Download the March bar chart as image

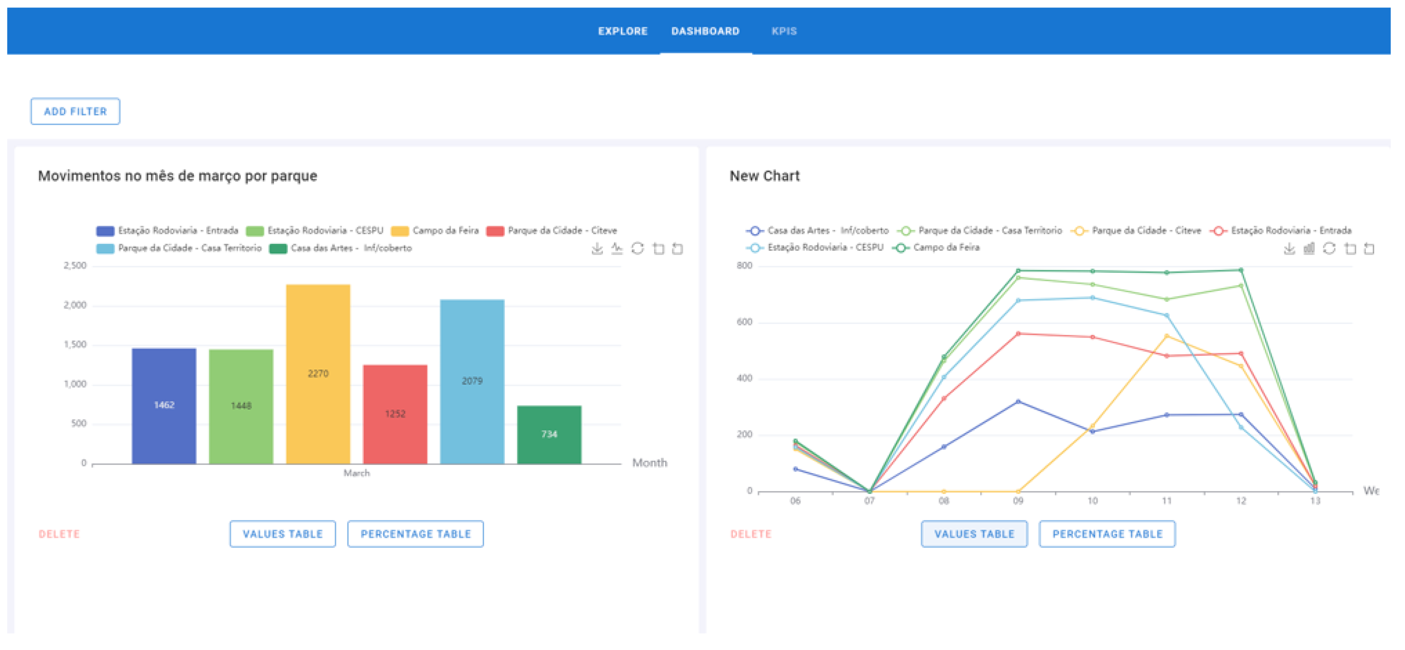point(597,249)
